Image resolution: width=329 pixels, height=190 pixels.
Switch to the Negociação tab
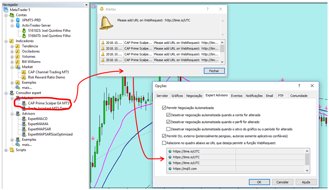[x=194, y=96]
